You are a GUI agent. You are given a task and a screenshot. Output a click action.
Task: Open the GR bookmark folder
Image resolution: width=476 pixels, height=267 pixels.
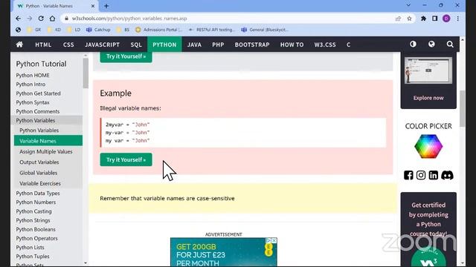click(33, 30)
